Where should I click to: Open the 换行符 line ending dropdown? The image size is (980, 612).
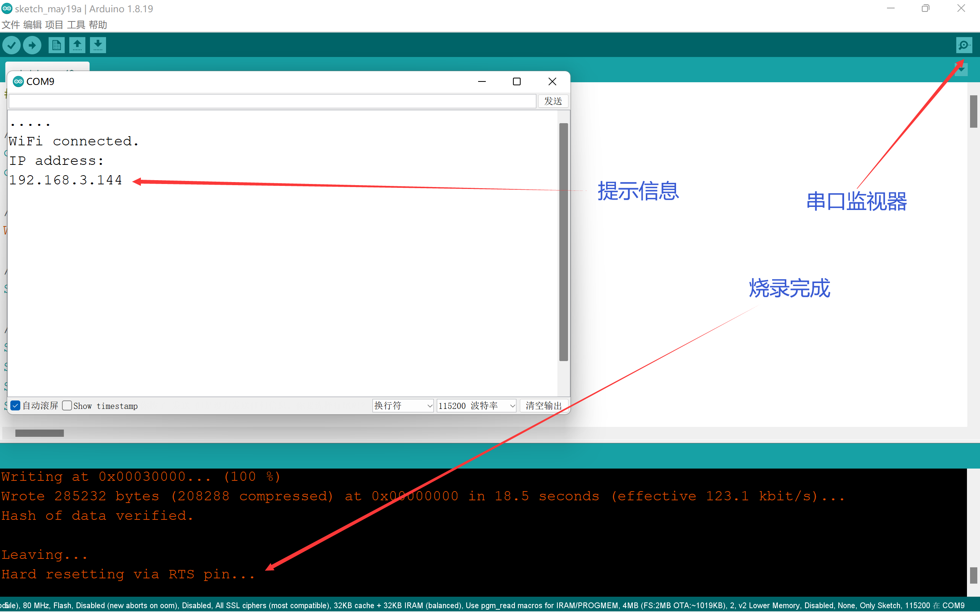click(403, 405)
